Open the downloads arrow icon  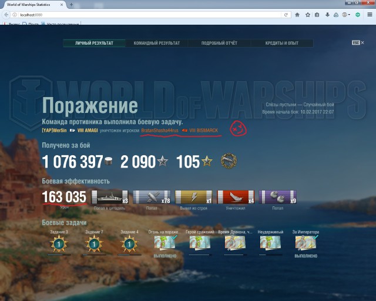point(327,15)
